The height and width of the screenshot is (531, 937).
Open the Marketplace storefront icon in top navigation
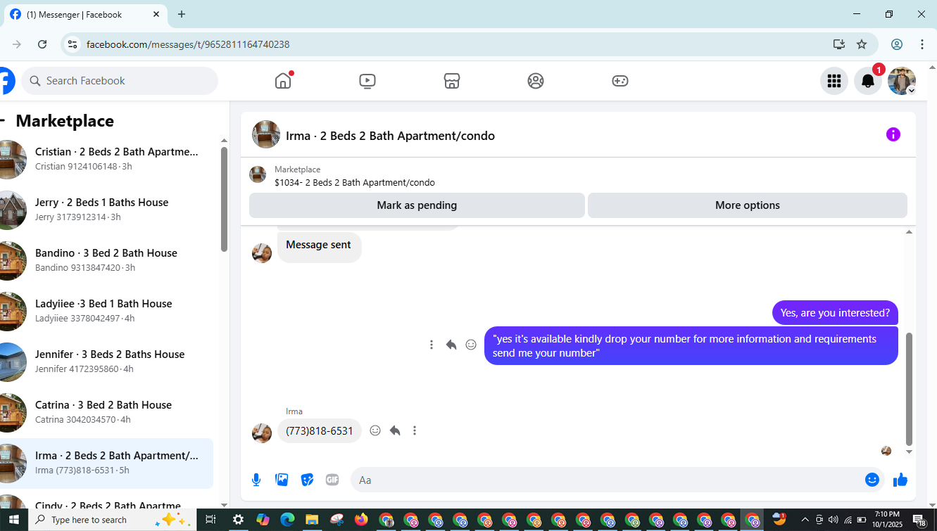pyautogui.click(x=452, y=81)
